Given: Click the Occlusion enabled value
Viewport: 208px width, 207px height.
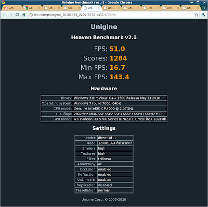Looking at the screenshot, I should [115, 169].
